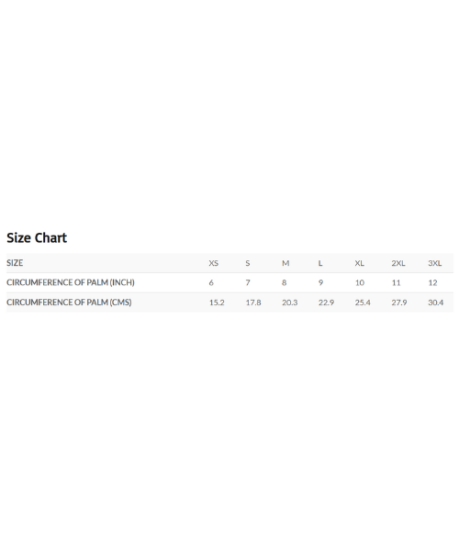Image resolution: width=459 pixels, height=550 pixels.
Task: Select the 2XL size column header
Action: click(x=398, y=263)
